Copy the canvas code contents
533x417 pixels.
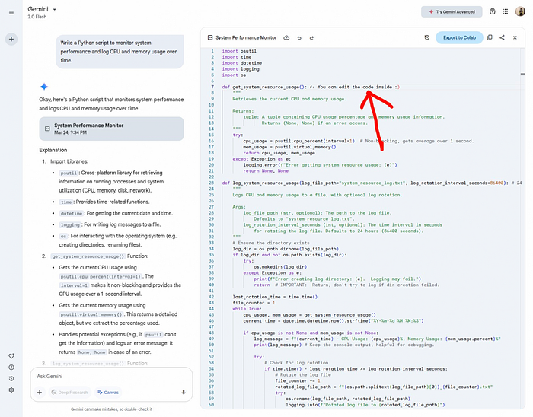pos(490,37)
